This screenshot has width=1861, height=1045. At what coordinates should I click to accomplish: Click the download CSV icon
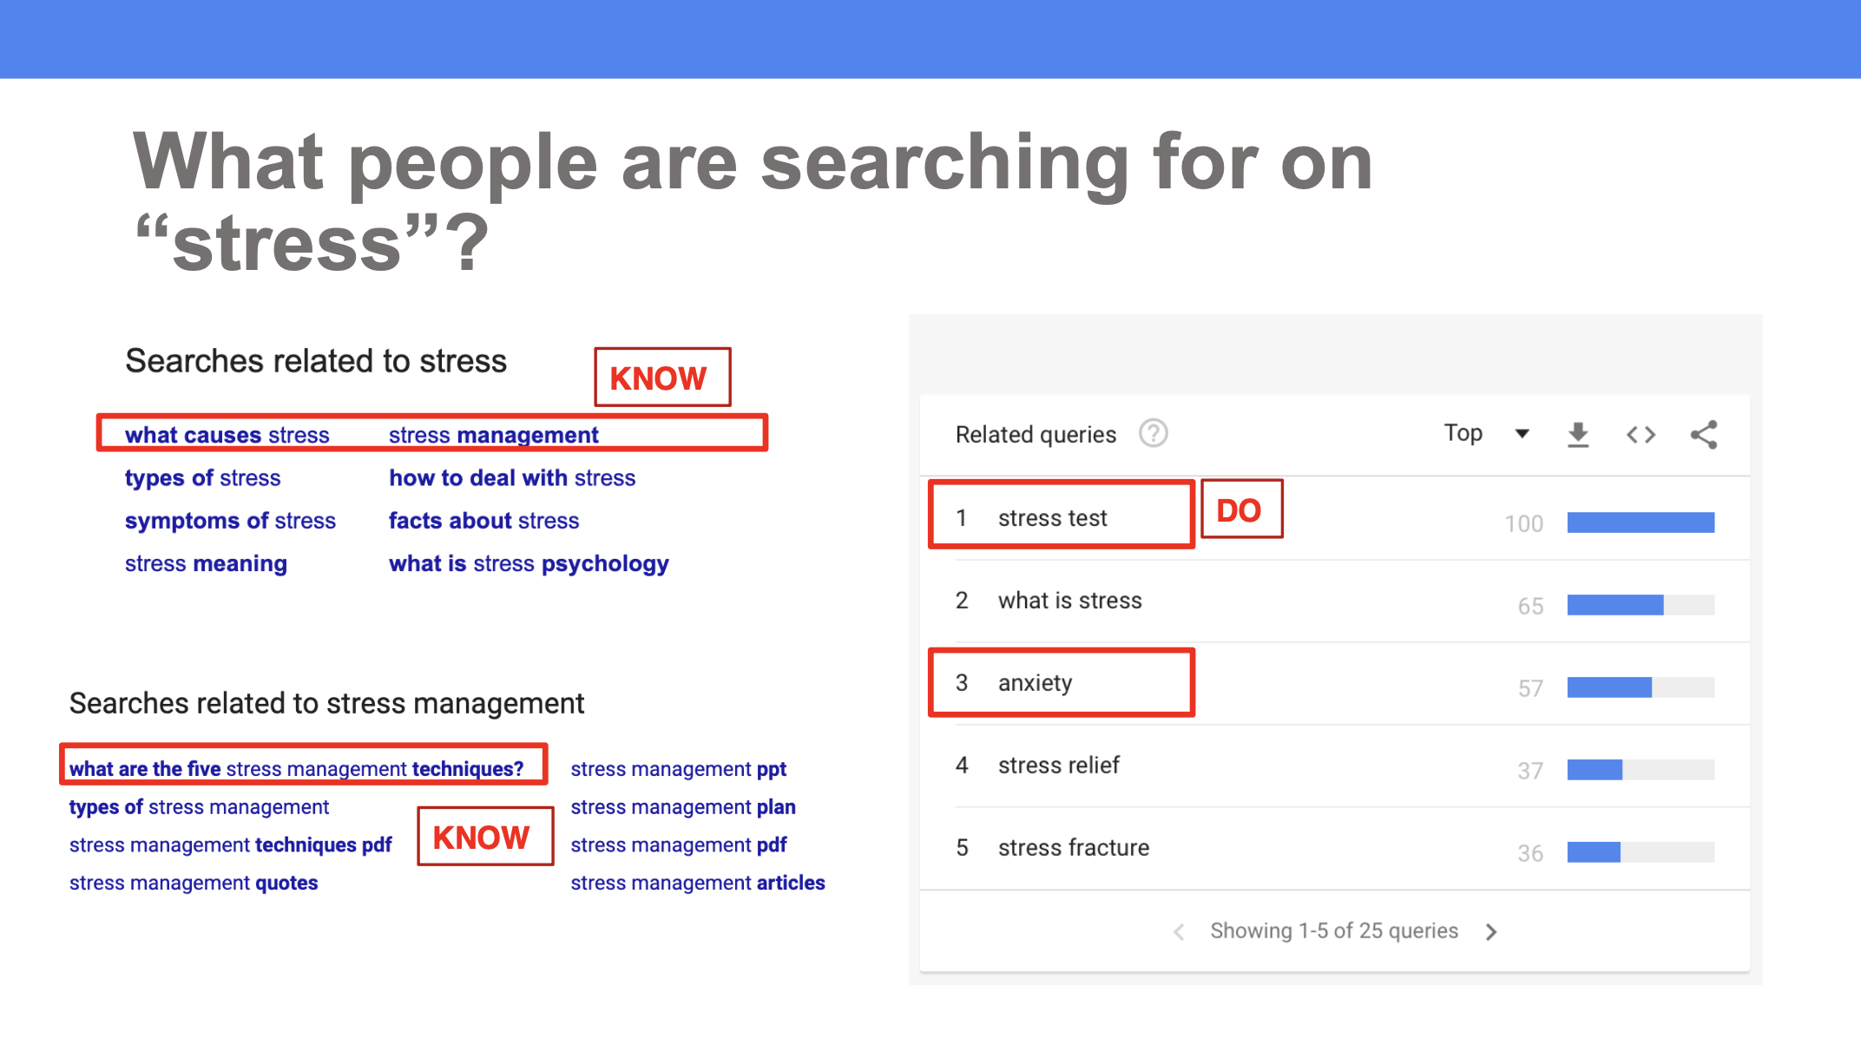coord(1578,434)
